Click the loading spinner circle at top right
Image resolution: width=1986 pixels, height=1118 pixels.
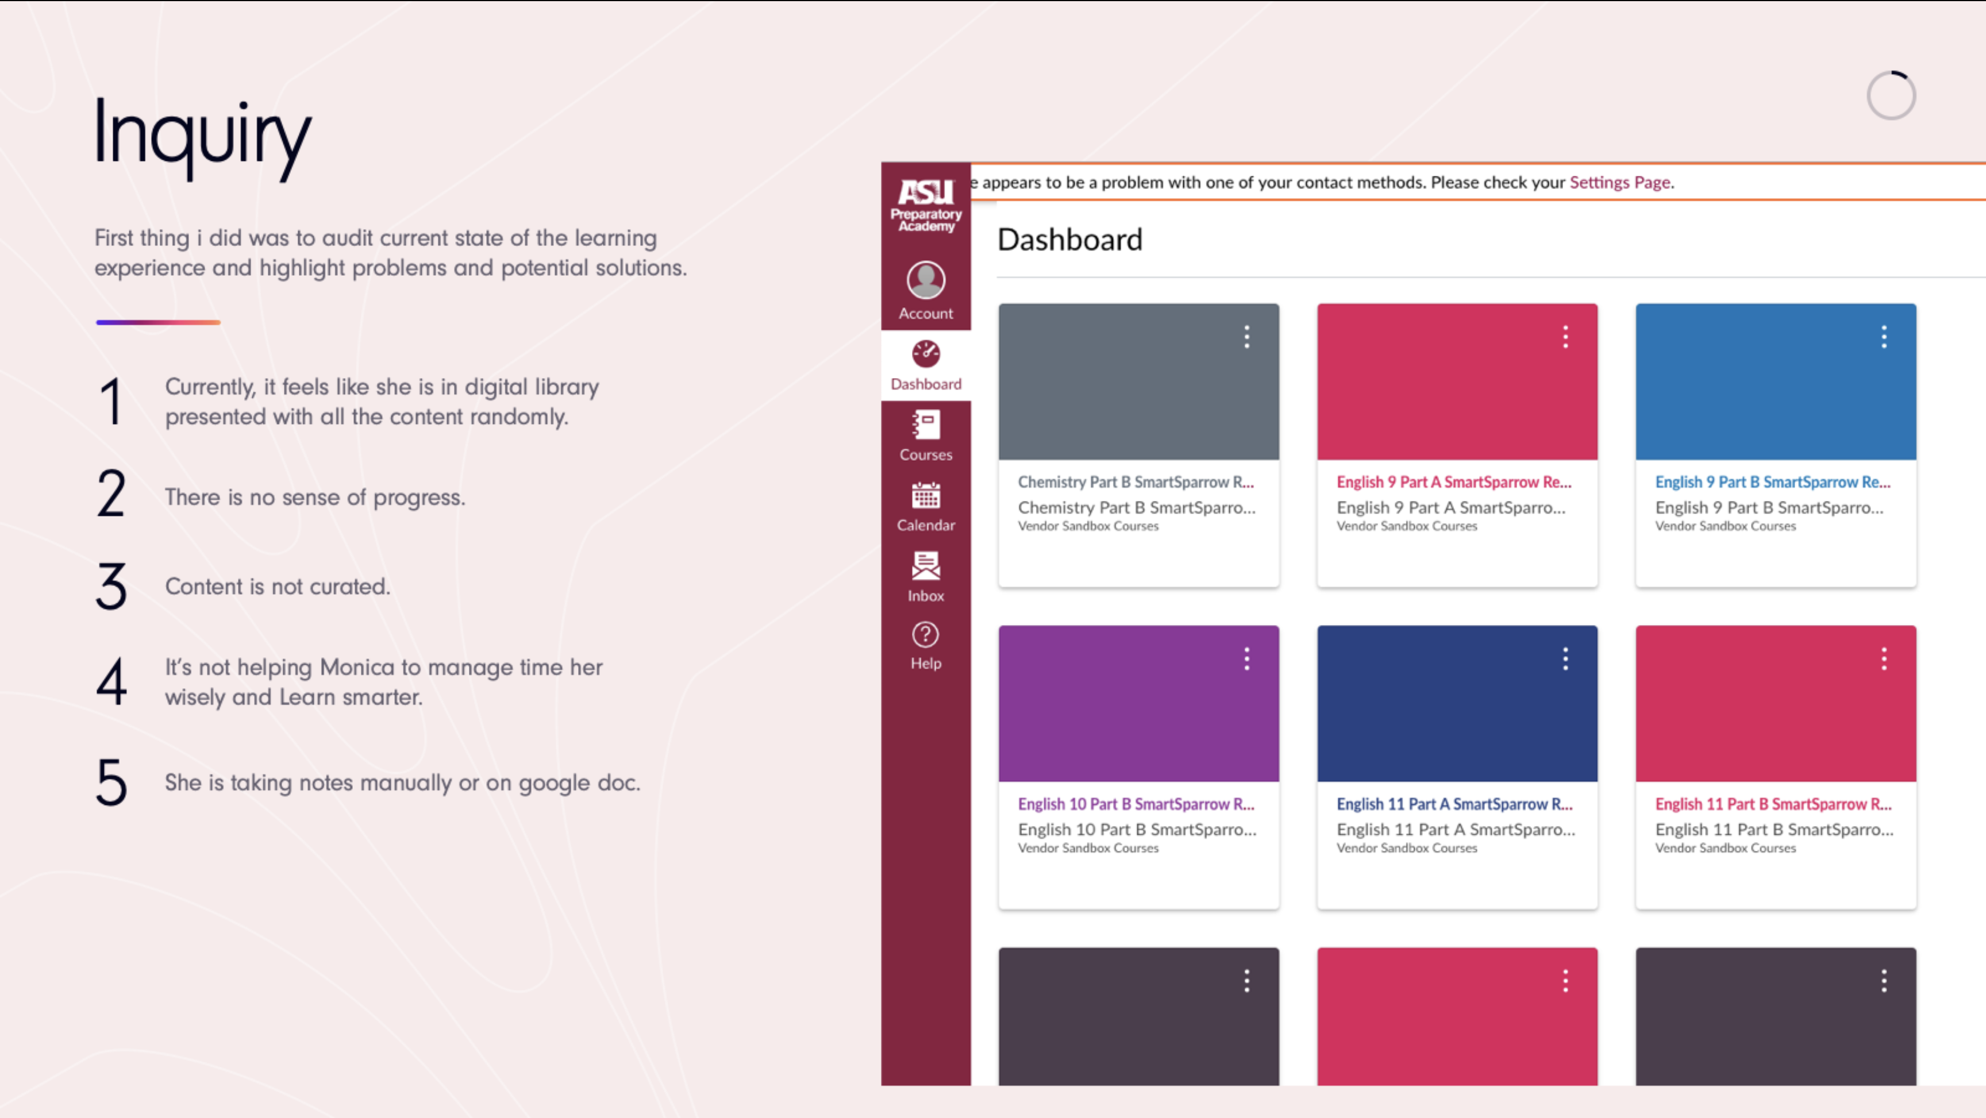pyautogui.click(x=1891, y=95)
